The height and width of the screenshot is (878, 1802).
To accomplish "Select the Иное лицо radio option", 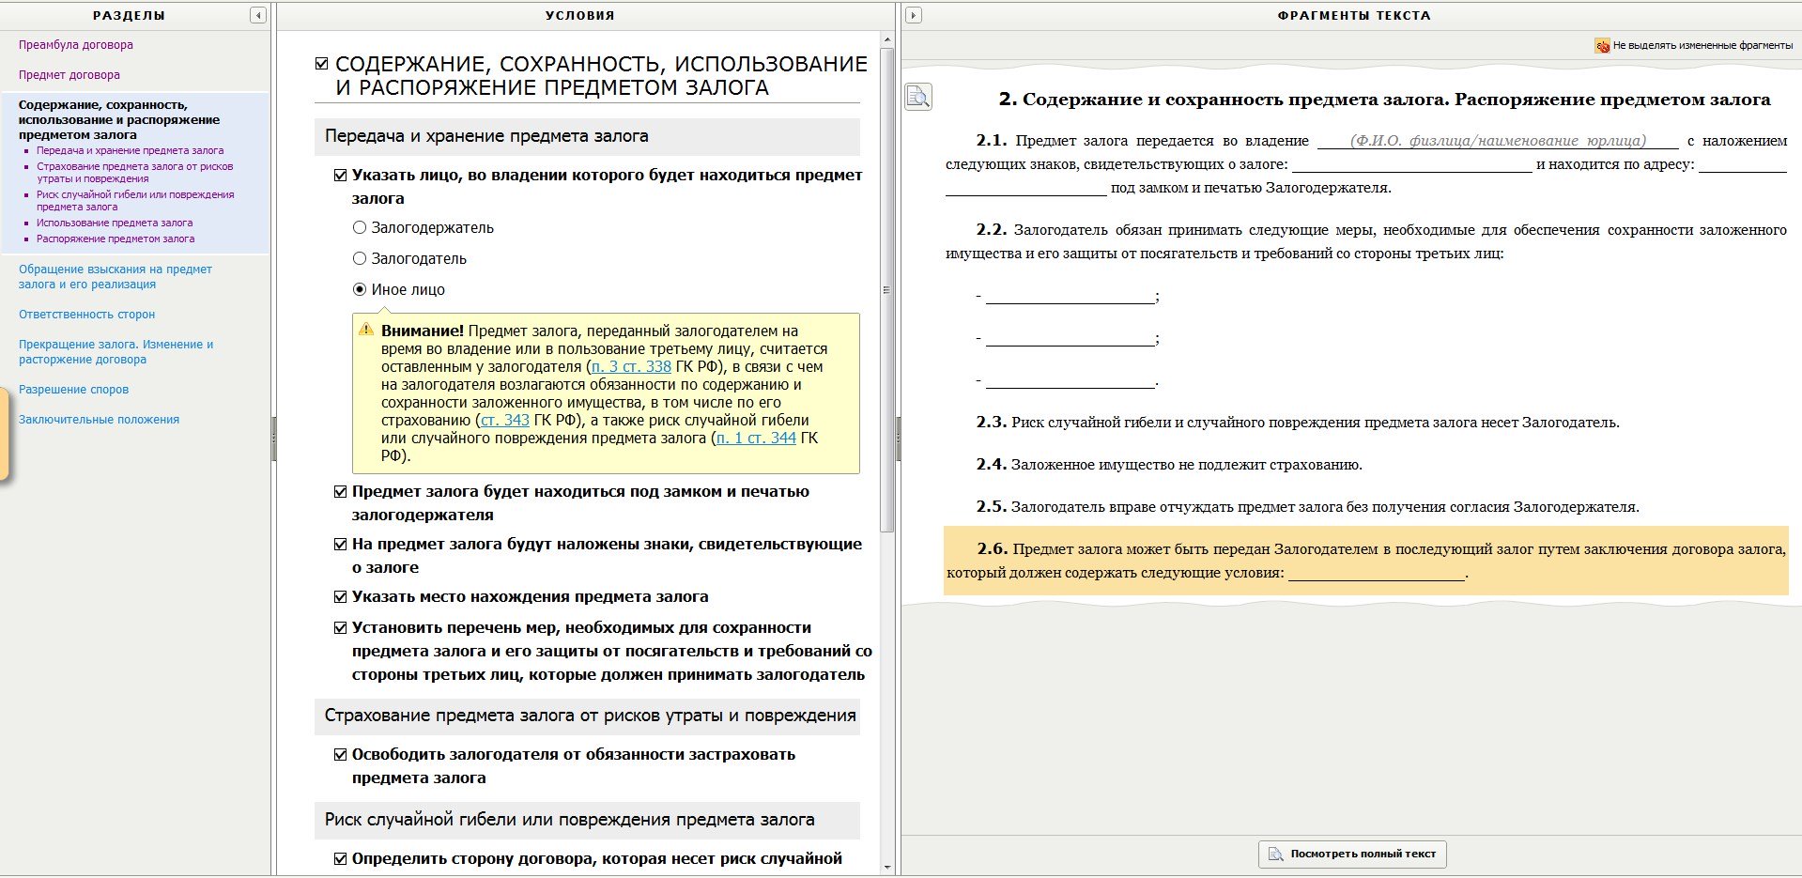I will click(359, 289).
